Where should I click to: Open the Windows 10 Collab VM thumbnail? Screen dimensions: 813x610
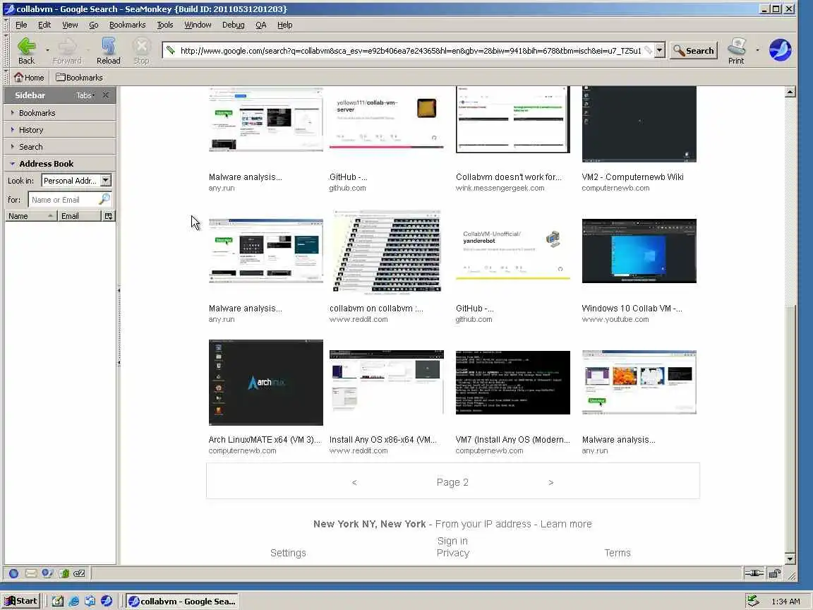coord(639,251)
